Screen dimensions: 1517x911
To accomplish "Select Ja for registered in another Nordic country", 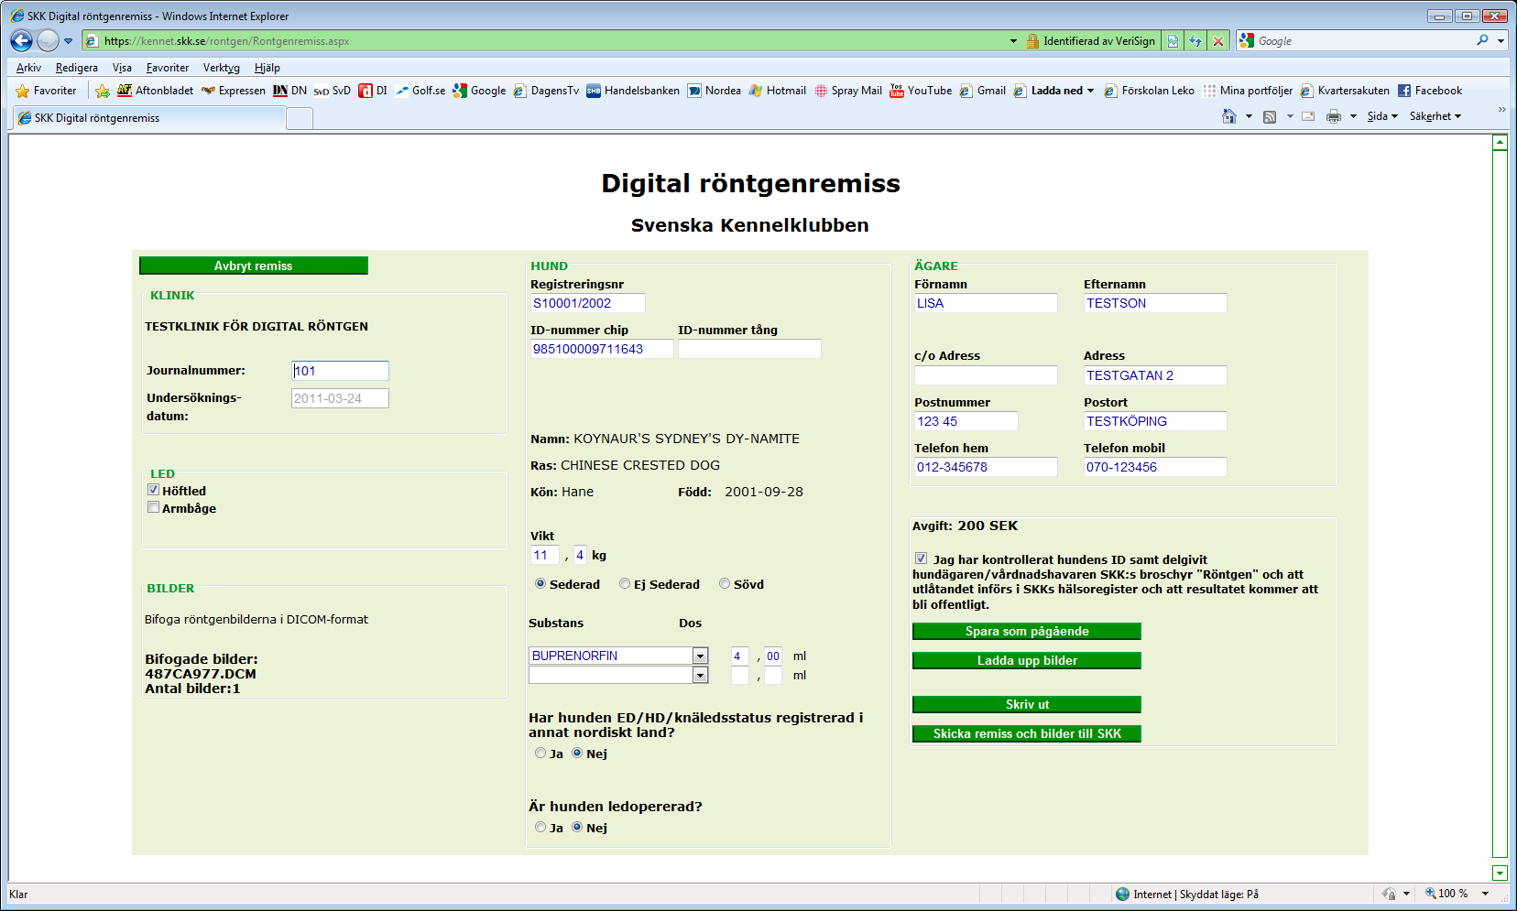I will [x=540, y=753].
